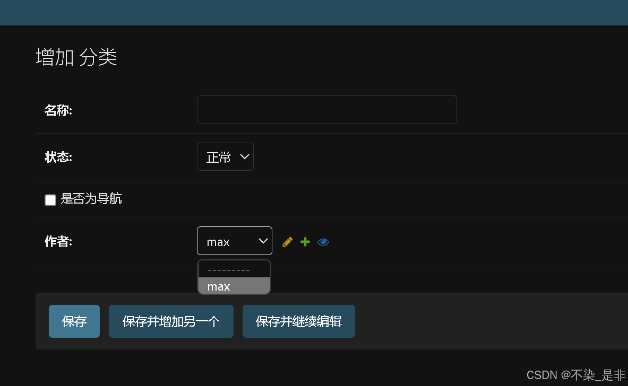Click 保存并继续编辑 button

299,321
